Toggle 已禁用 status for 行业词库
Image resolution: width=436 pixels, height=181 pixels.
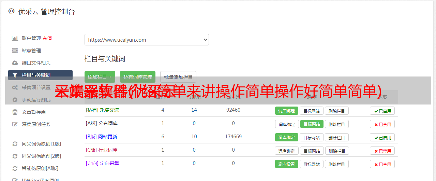tap(382, 151)
